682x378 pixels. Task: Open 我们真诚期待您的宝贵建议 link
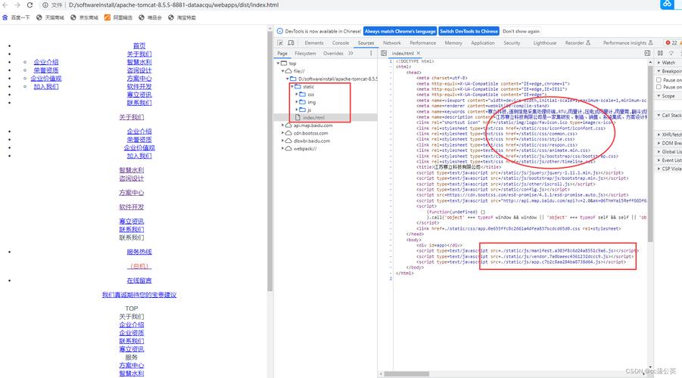click(139, 295)
